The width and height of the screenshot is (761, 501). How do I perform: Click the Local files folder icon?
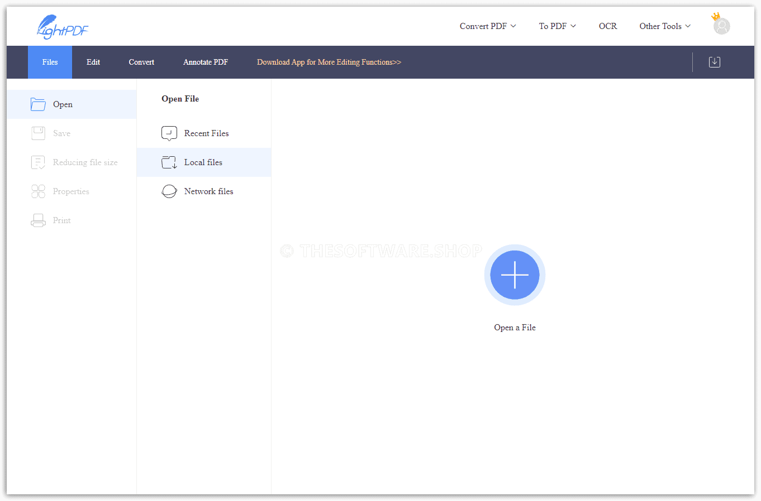tap(169, 162)
